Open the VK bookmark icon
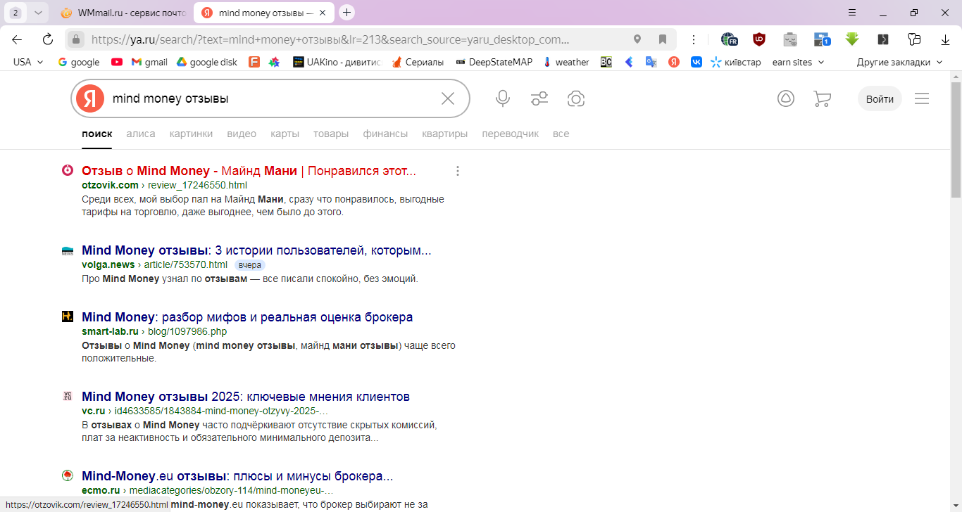 696,62
